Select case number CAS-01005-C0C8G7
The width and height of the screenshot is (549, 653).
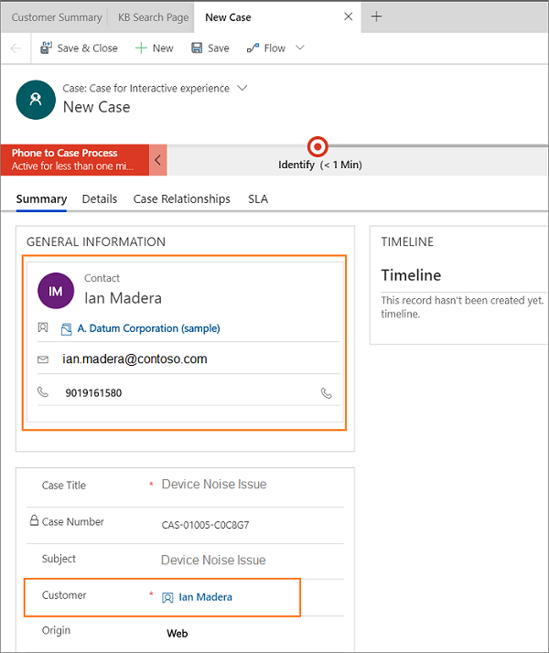(205, 525)
